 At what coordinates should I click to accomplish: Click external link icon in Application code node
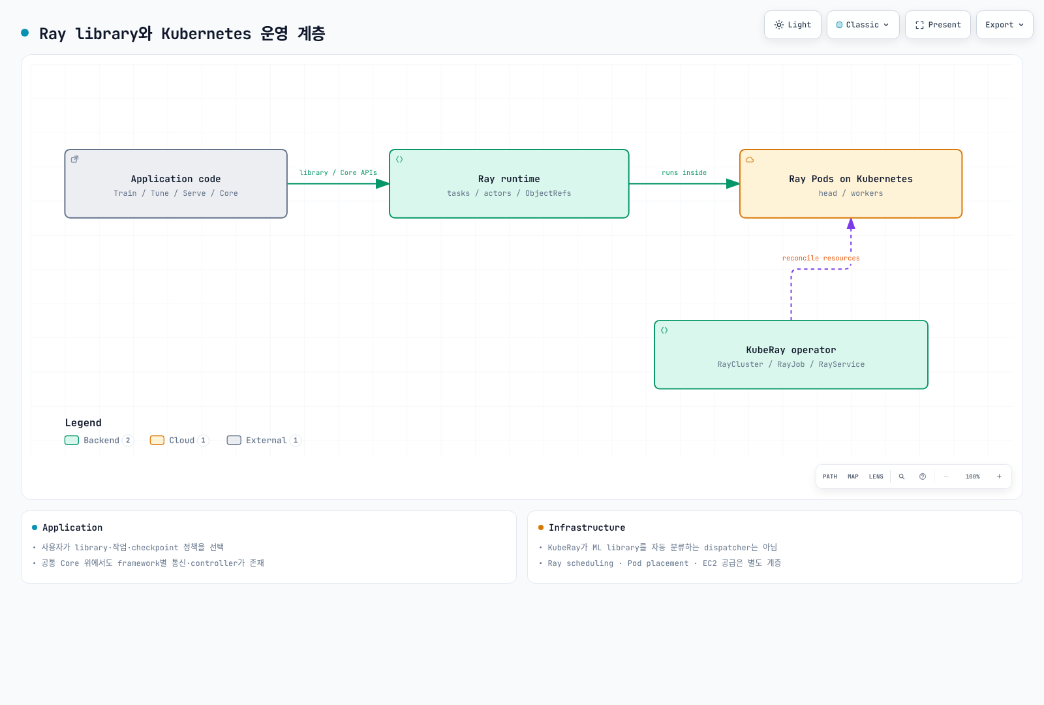[75, 159]
